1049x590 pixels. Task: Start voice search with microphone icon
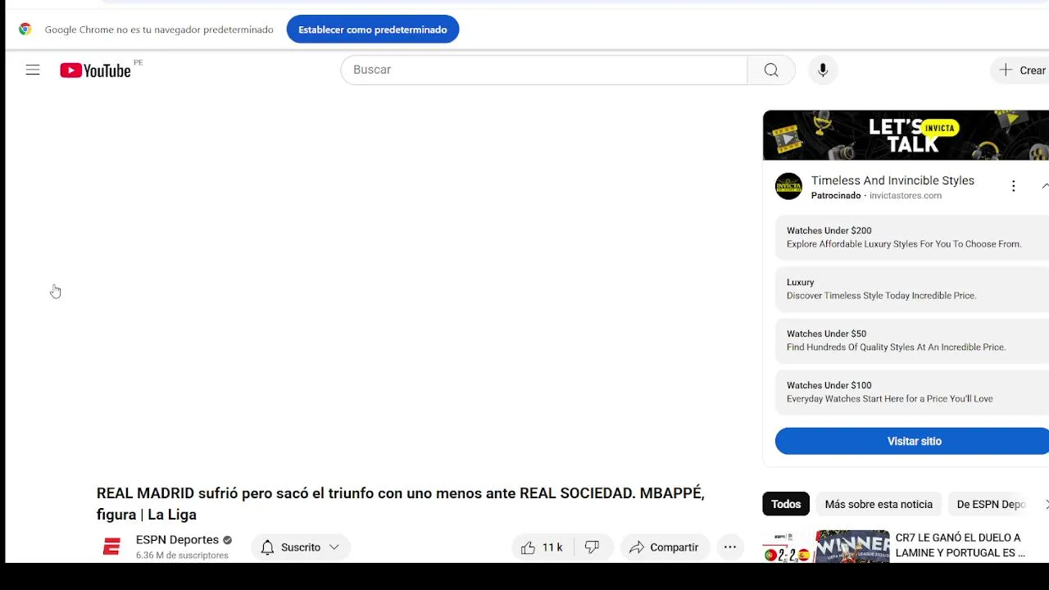pyautogui.click(x=823, y=70)
